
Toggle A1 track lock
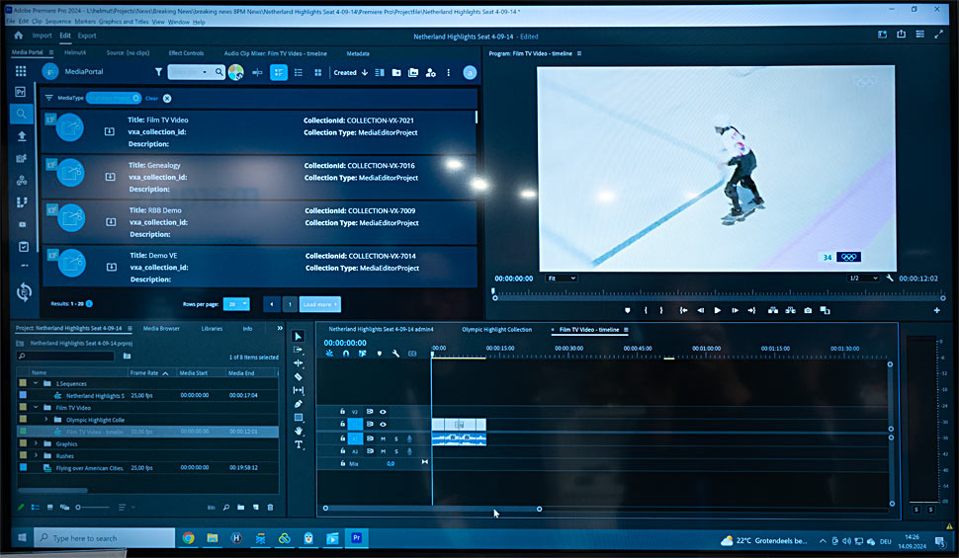[x=342, y=438]
